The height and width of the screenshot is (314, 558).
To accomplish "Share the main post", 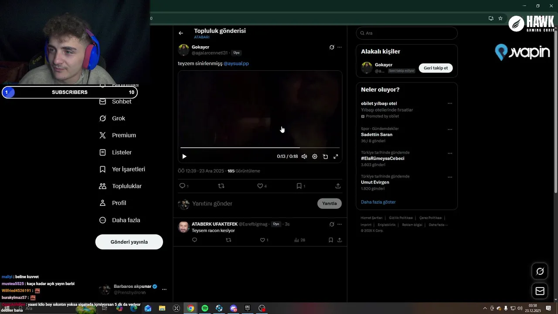I will tap(338, 186).
